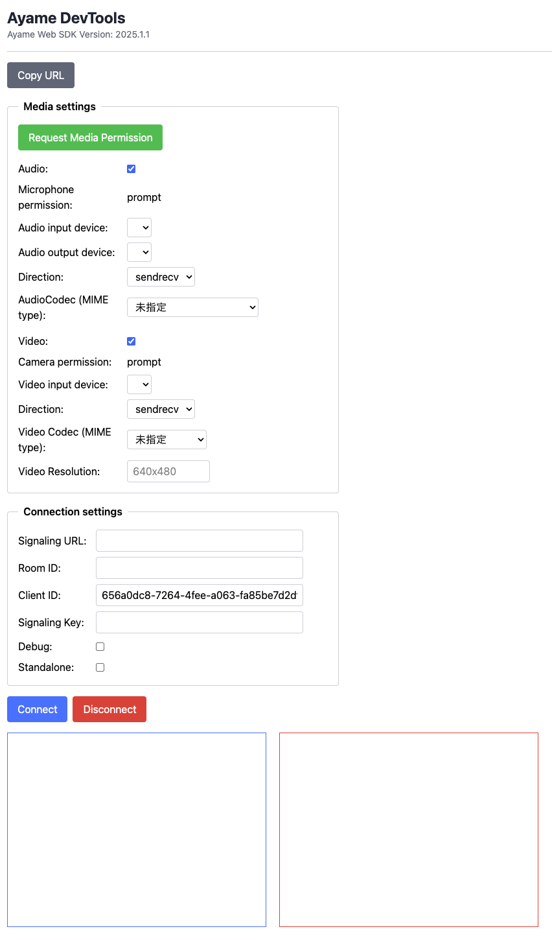Click the Media settings legend
The image size is (552, 940).
pyautogui.click(x=60, y=106)
